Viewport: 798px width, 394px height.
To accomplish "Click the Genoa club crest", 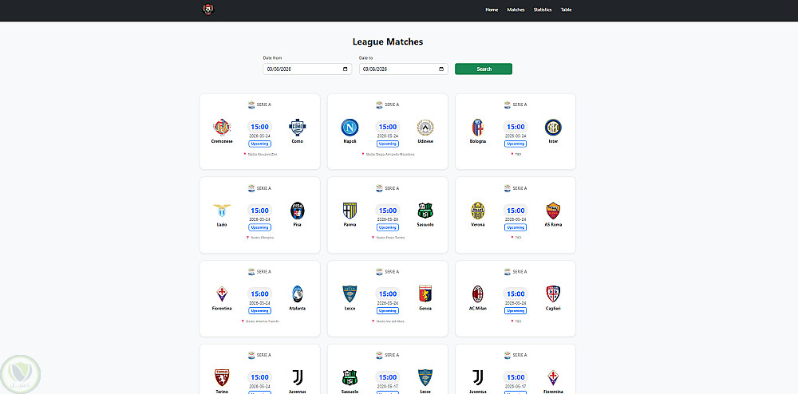I will (425, 294).
